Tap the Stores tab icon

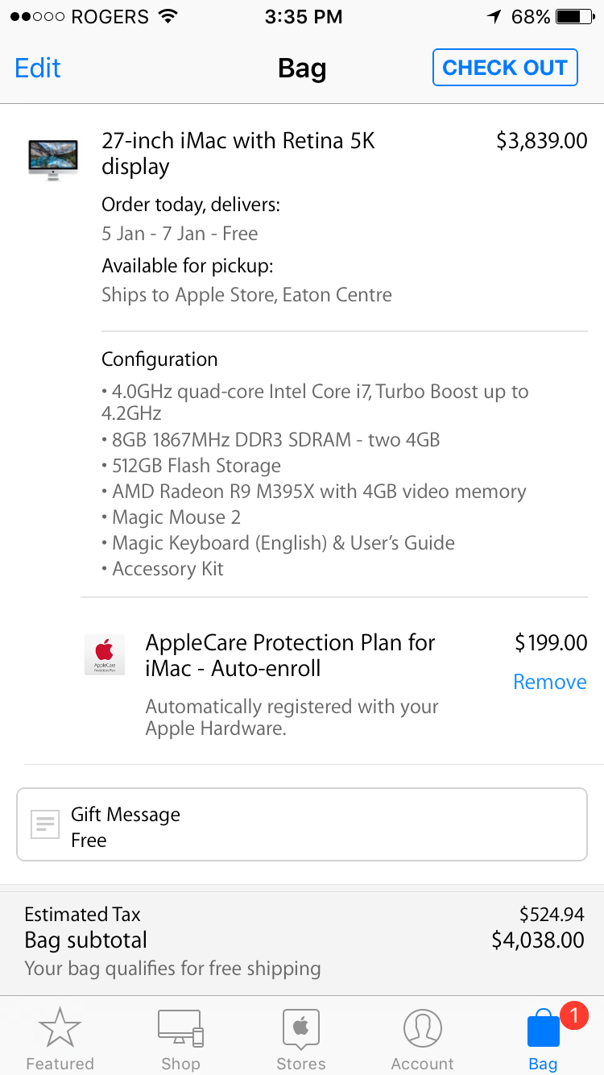tap(301, 1028)
